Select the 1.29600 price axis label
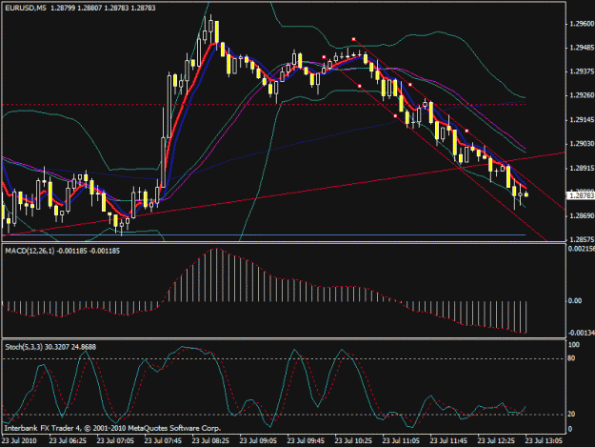 582,24
